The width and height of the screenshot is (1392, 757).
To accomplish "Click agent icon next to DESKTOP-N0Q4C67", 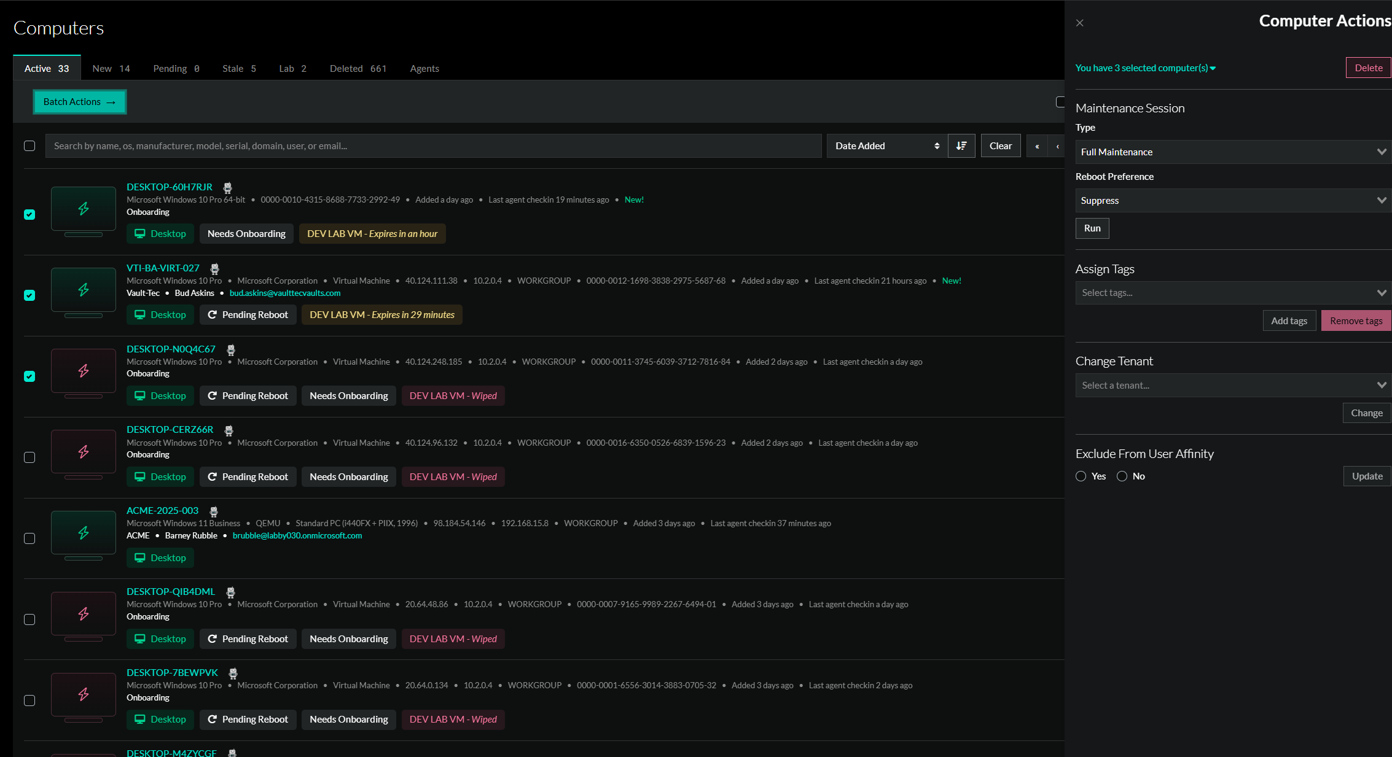I will [x=231, y=350].
